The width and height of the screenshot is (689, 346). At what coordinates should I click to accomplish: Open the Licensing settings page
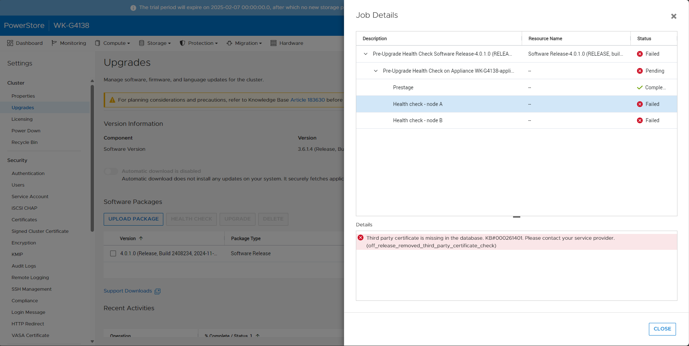click(x=22, y=119)
